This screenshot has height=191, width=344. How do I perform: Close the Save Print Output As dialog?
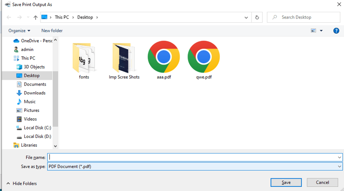click(x=339, y=4)
